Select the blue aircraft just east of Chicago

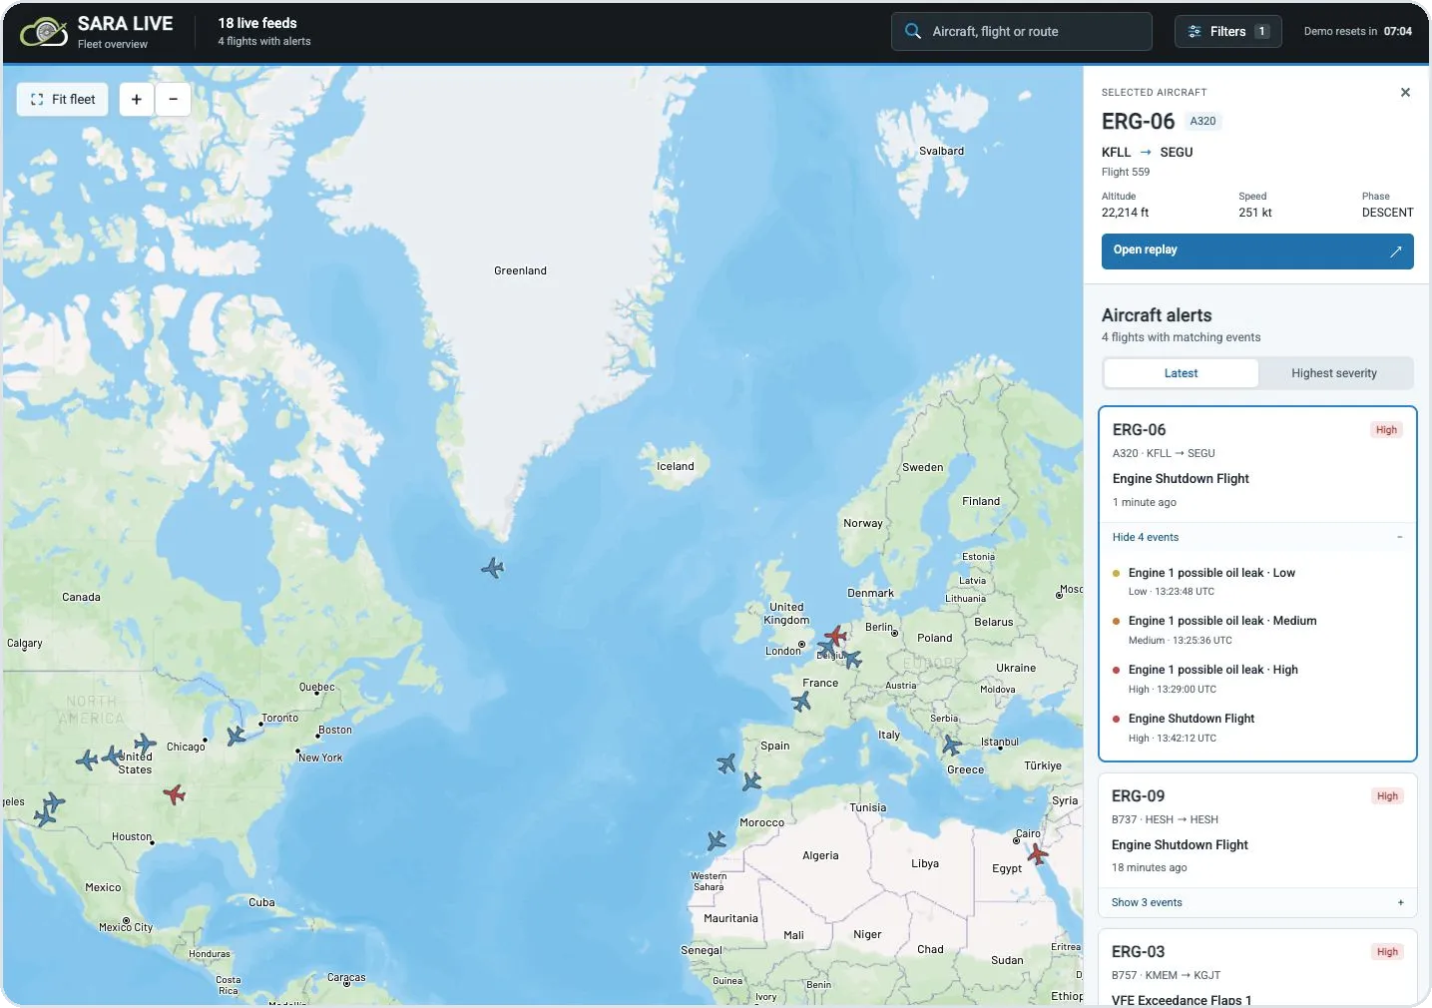coord(236,737)
